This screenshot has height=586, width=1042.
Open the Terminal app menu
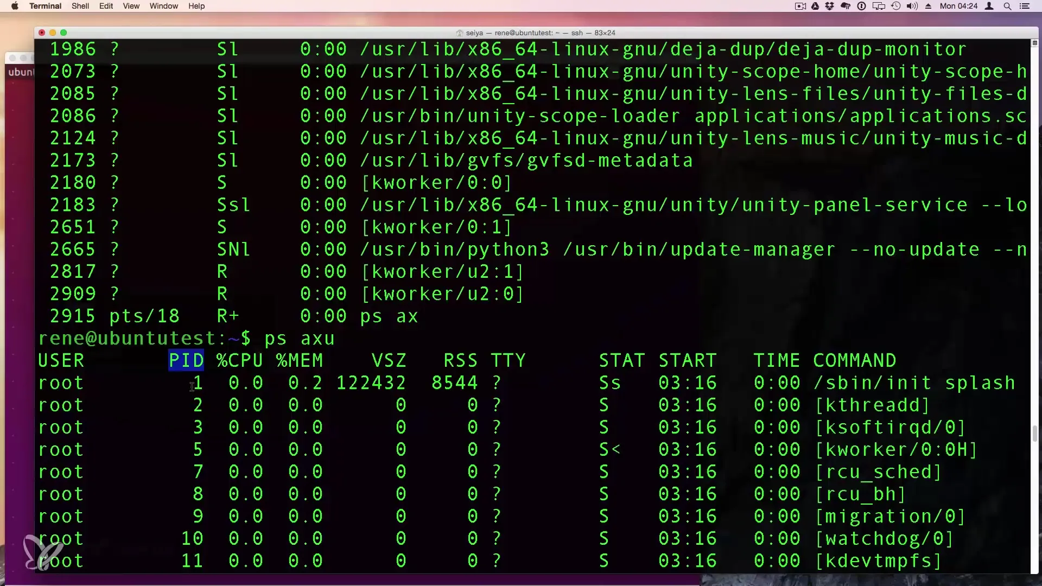coord(45,6)
